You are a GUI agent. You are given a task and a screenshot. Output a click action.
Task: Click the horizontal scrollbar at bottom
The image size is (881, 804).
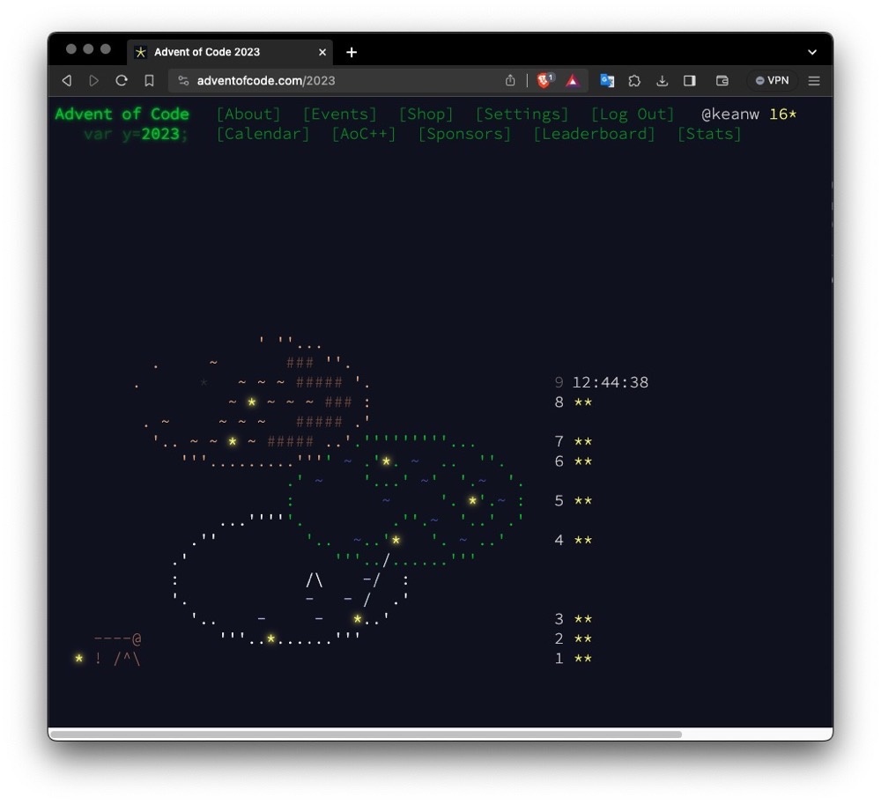(x=366, y=734)
